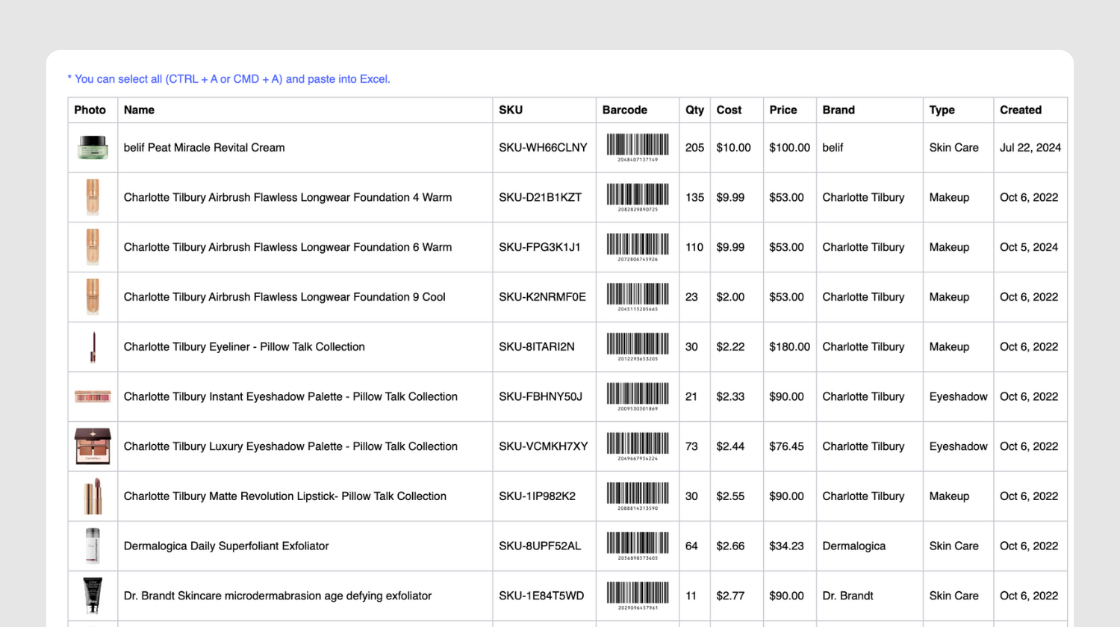Select SKU-WH66CLNY cell
Image resolution: width=1120 pixels, height=627 pixels.
point(543,148)
